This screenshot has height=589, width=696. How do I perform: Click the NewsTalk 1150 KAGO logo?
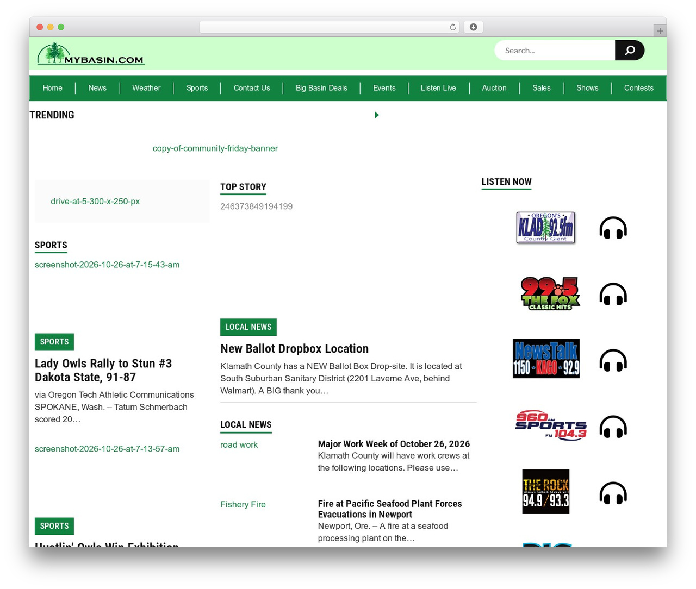coord(546,359)
